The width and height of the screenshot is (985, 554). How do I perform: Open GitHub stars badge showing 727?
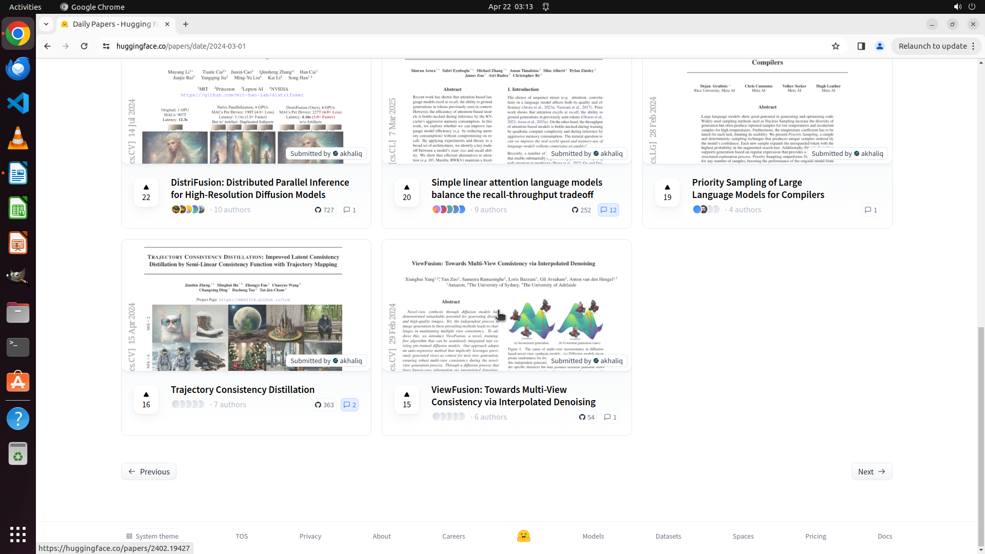324,210
